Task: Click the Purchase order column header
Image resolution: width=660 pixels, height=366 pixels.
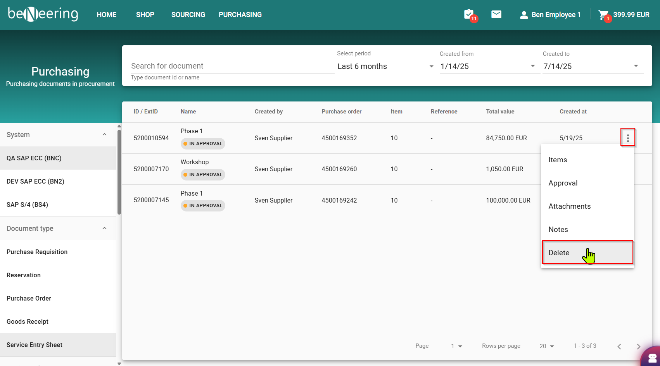Action: (341, 112)
